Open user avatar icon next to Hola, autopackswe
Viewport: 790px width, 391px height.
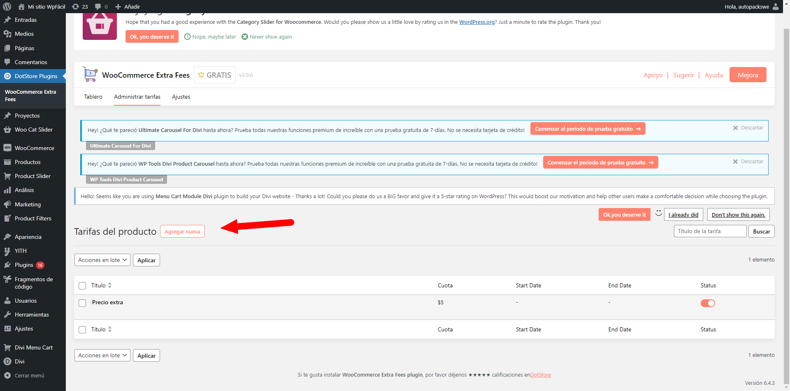tap(776, 7)
